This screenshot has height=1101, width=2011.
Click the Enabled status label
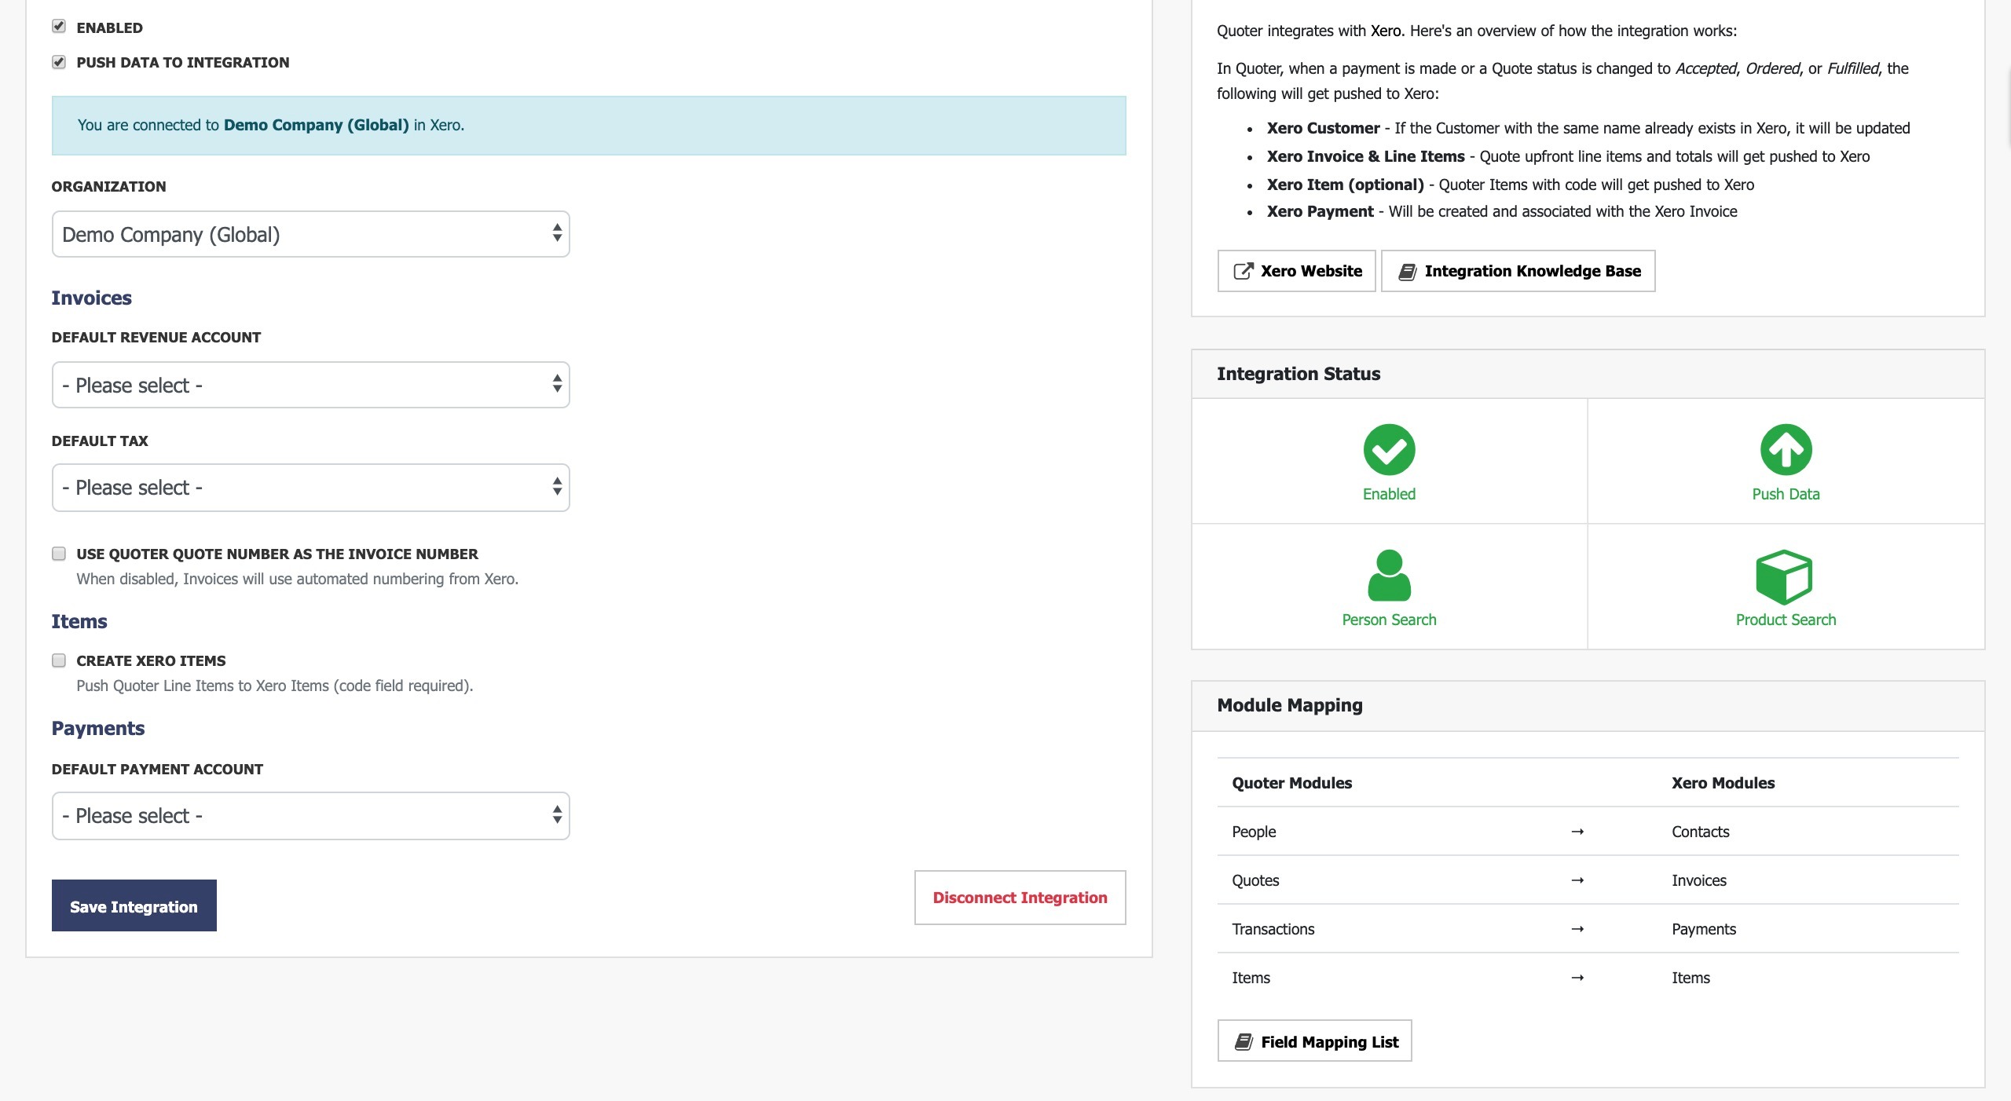1389,494
